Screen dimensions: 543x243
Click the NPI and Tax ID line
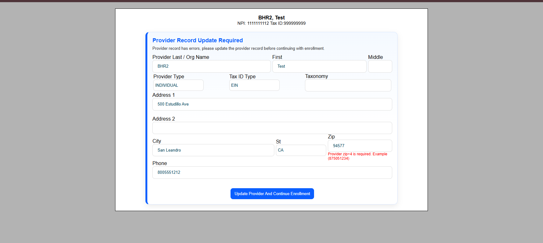(x=271, y=23)
